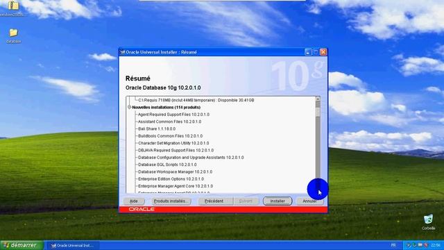Cancel setup with the Annuler button
The width and height of the screenshot is (444, 250).
tap(309, 201)
